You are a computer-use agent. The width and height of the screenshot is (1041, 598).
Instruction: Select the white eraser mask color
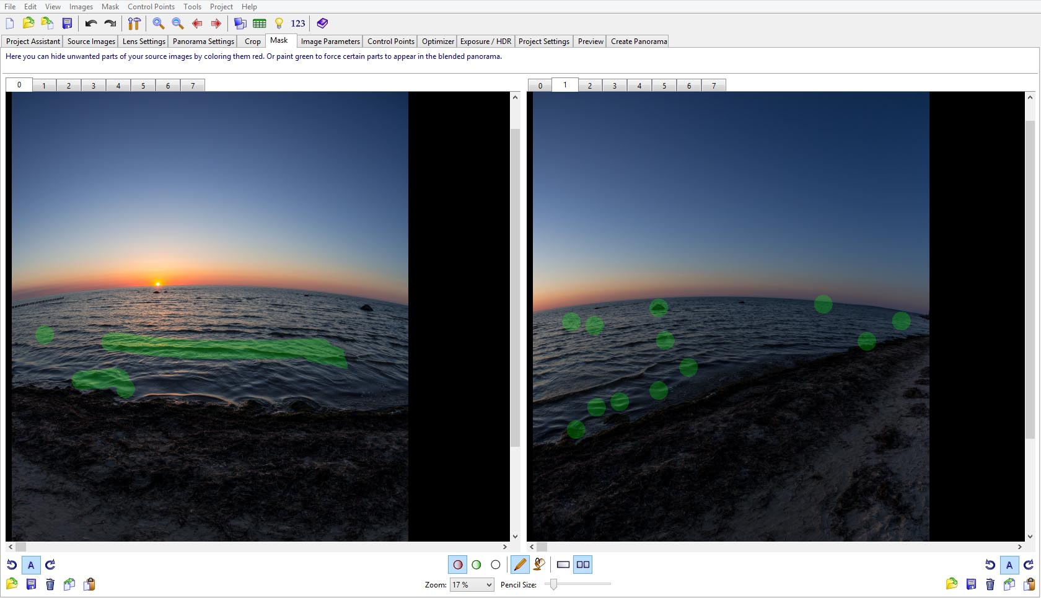coord(495,565)
